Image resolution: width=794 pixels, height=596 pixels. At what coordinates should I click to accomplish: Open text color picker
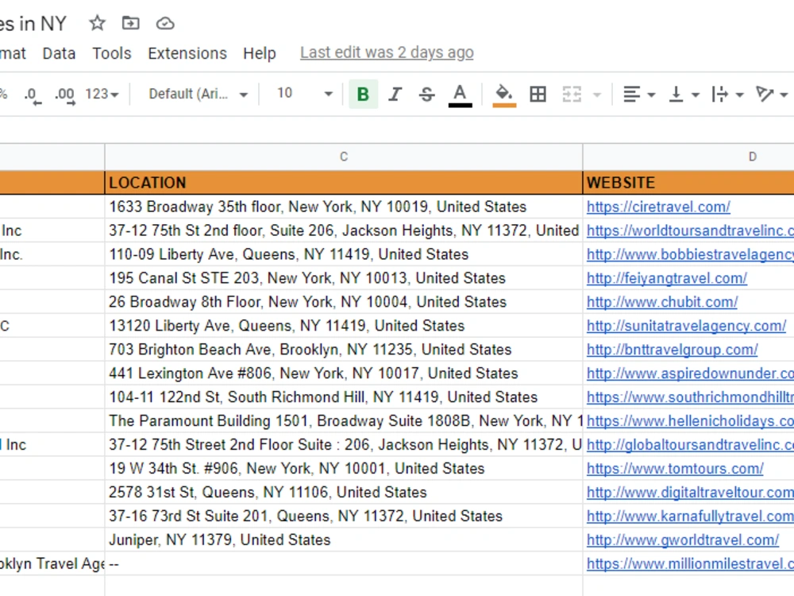(460, 95)
